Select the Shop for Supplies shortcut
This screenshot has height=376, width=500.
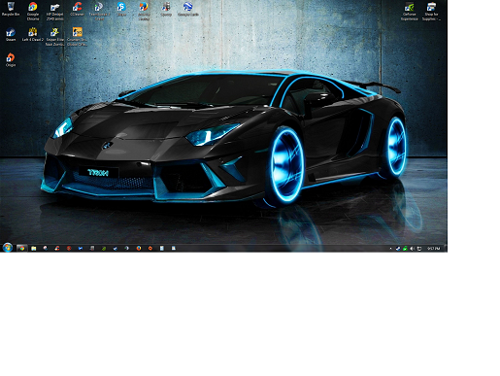click(431, 12)
